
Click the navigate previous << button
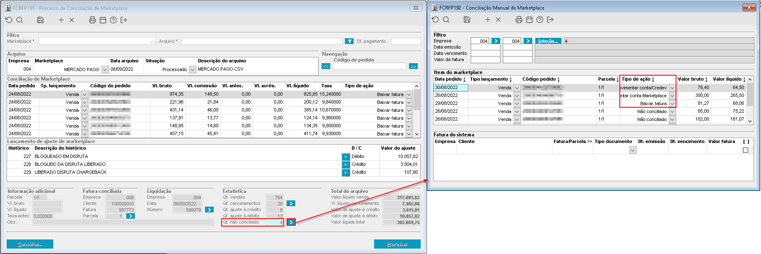tap(326, 66)
